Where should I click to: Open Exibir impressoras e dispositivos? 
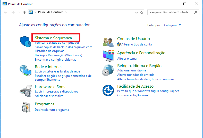(x=56, y=91)
